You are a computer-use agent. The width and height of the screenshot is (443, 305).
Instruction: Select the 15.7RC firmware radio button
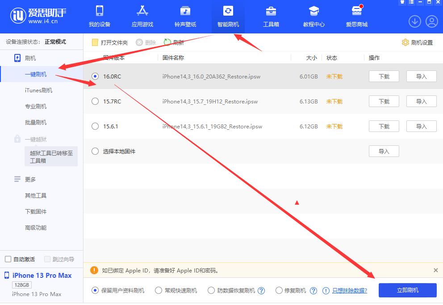[95, 101]
